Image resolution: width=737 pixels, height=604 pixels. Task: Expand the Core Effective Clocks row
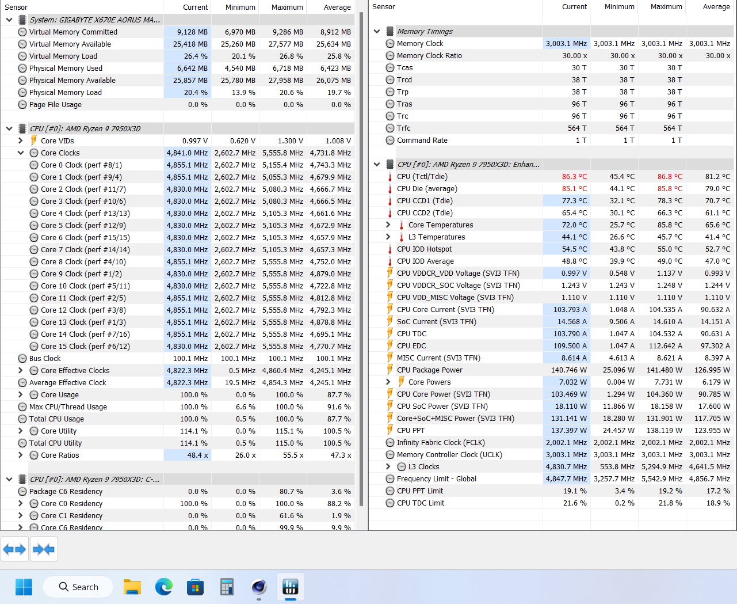pyautogui.click(x=21, y=371)
